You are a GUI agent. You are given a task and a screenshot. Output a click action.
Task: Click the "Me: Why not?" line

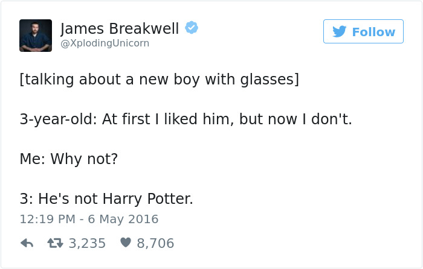click(69, 159)
